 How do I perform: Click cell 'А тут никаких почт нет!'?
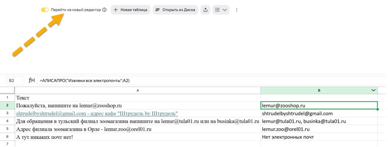coord(138,137)
